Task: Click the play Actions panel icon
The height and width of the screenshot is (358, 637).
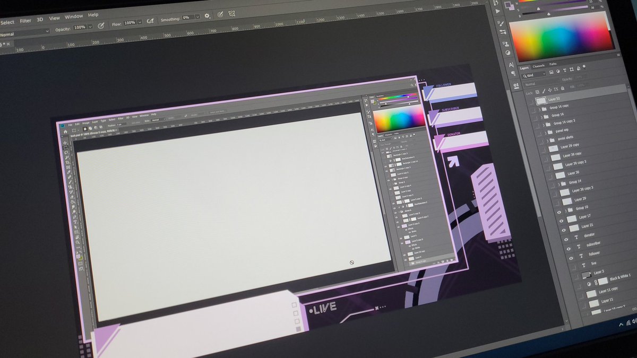Action: click(x=497, y=11)
